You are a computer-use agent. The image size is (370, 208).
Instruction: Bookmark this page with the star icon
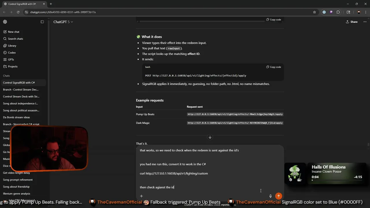tap(314, 12)
